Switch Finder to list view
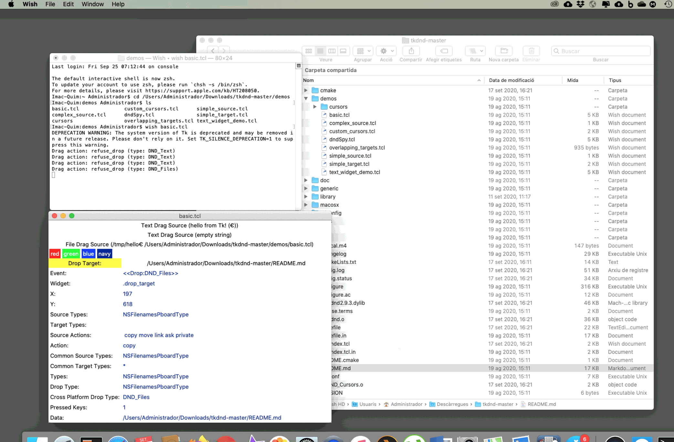 click(320, 51)
